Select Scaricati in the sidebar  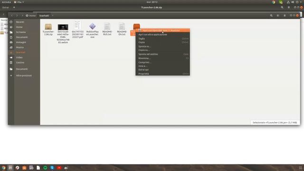click(20, 52)
